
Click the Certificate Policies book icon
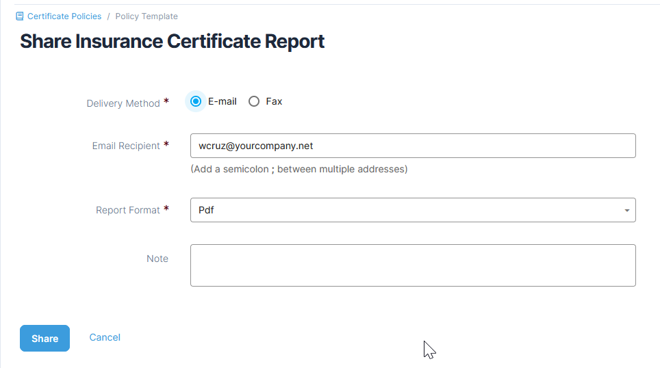click(20, 16)
